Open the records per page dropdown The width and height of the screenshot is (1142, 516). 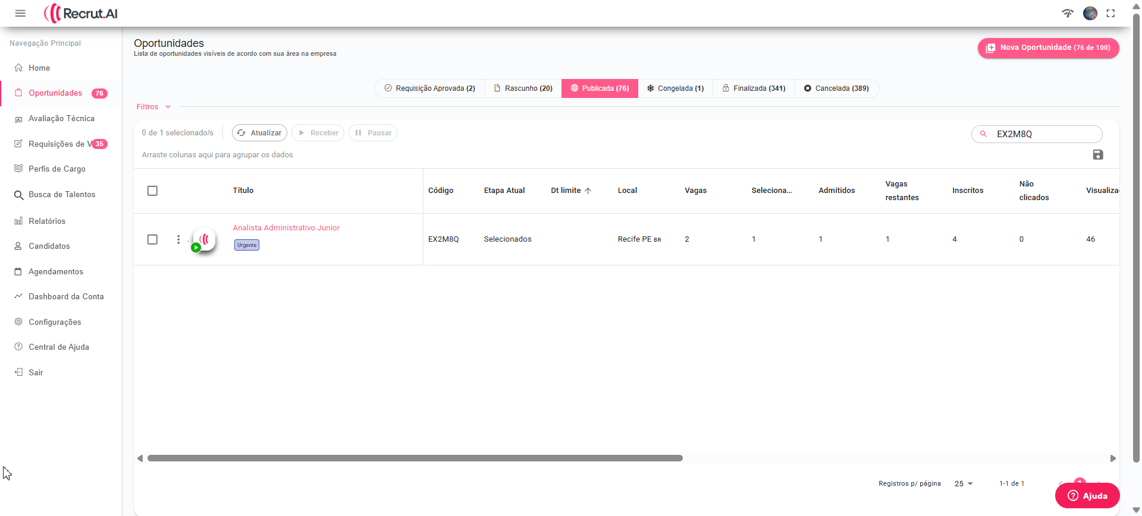964,484
